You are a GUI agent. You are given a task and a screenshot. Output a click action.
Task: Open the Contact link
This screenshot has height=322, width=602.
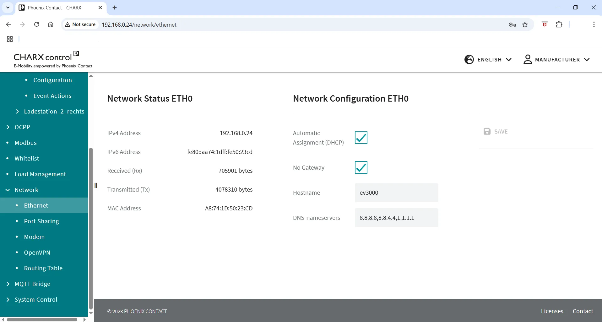(583, 311)
